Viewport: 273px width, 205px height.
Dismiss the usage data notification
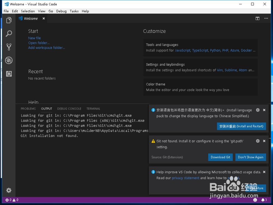(x=264, y=172)
